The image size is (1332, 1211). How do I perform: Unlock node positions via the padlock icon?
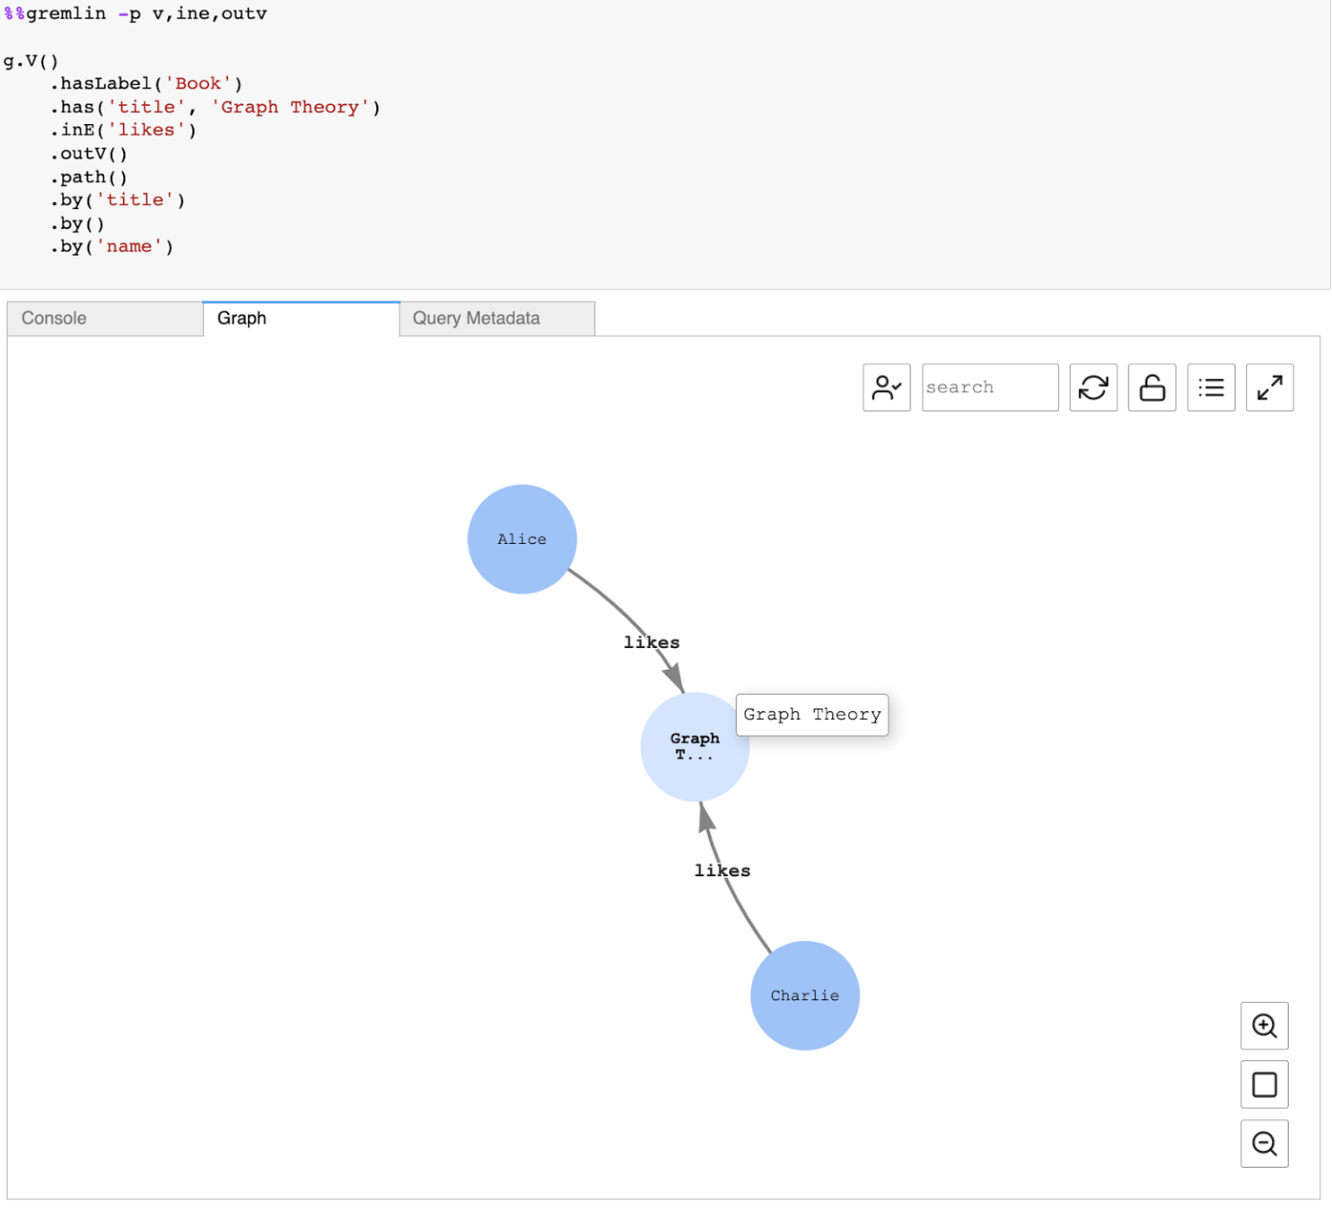pyautogui.click(x=1152, y=387)
